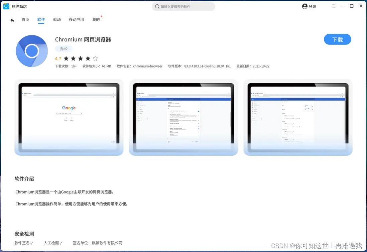Go back using the back arrow
Image resolution: width=367 pixels, height=252 pixels.
(x=12, y=20)
